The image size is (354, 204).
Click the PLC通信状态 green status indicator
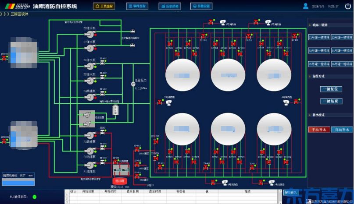pos(34,197)
